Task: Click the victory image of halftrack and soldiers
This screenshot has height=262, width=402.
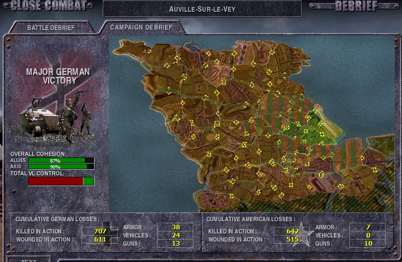Action: (54, 118)
